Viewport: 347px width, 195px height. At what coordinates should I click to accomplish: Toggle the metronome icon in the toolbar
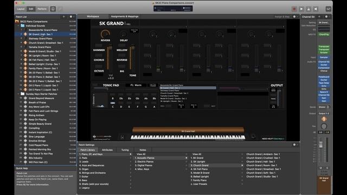(309, 9)
